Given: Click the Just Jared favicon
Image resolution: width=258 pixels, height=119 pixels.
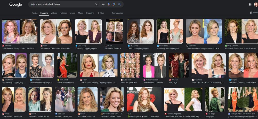Looking at the screenshot, I should point(58,80).
